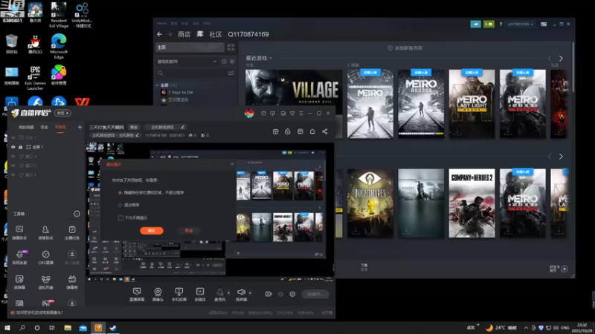This screenshot has width=595, height=334.
Task: Open the OBS直播 tool
Action: (x=45, y=257)
